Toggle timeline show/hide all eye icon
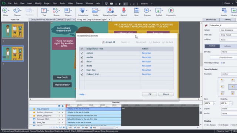 pos(59,106)
